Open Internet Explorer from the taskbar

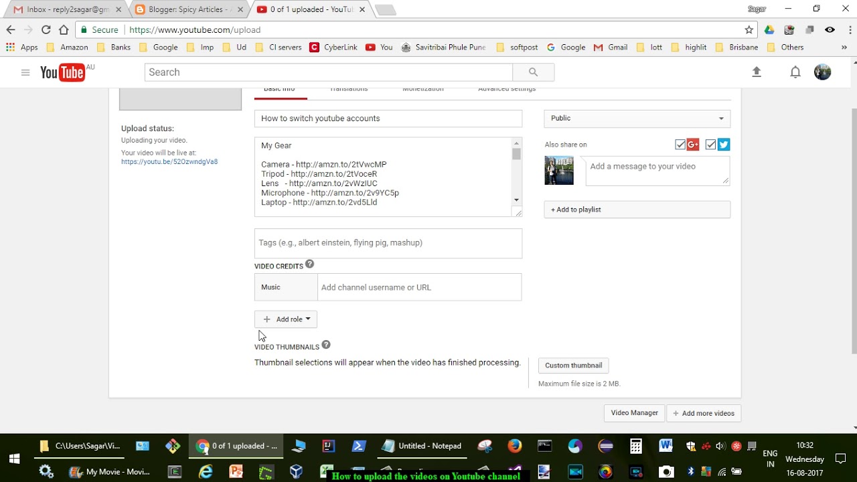click(x=206, y=472)
